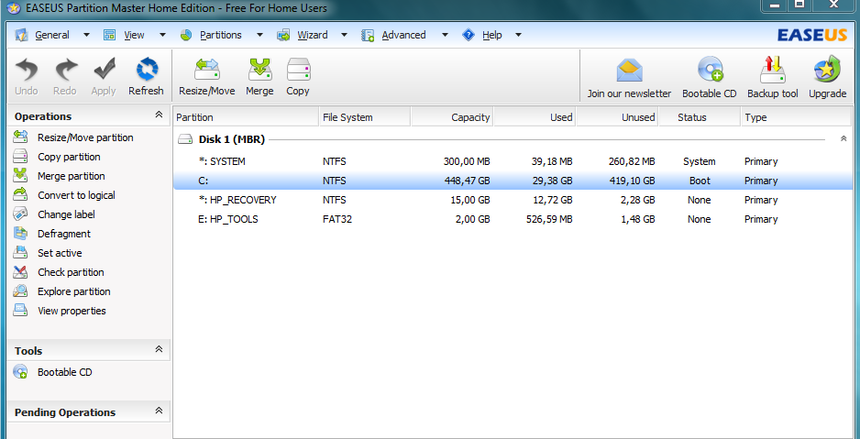Sort by the Type column header
860x439 pixels.
[797, 117]
